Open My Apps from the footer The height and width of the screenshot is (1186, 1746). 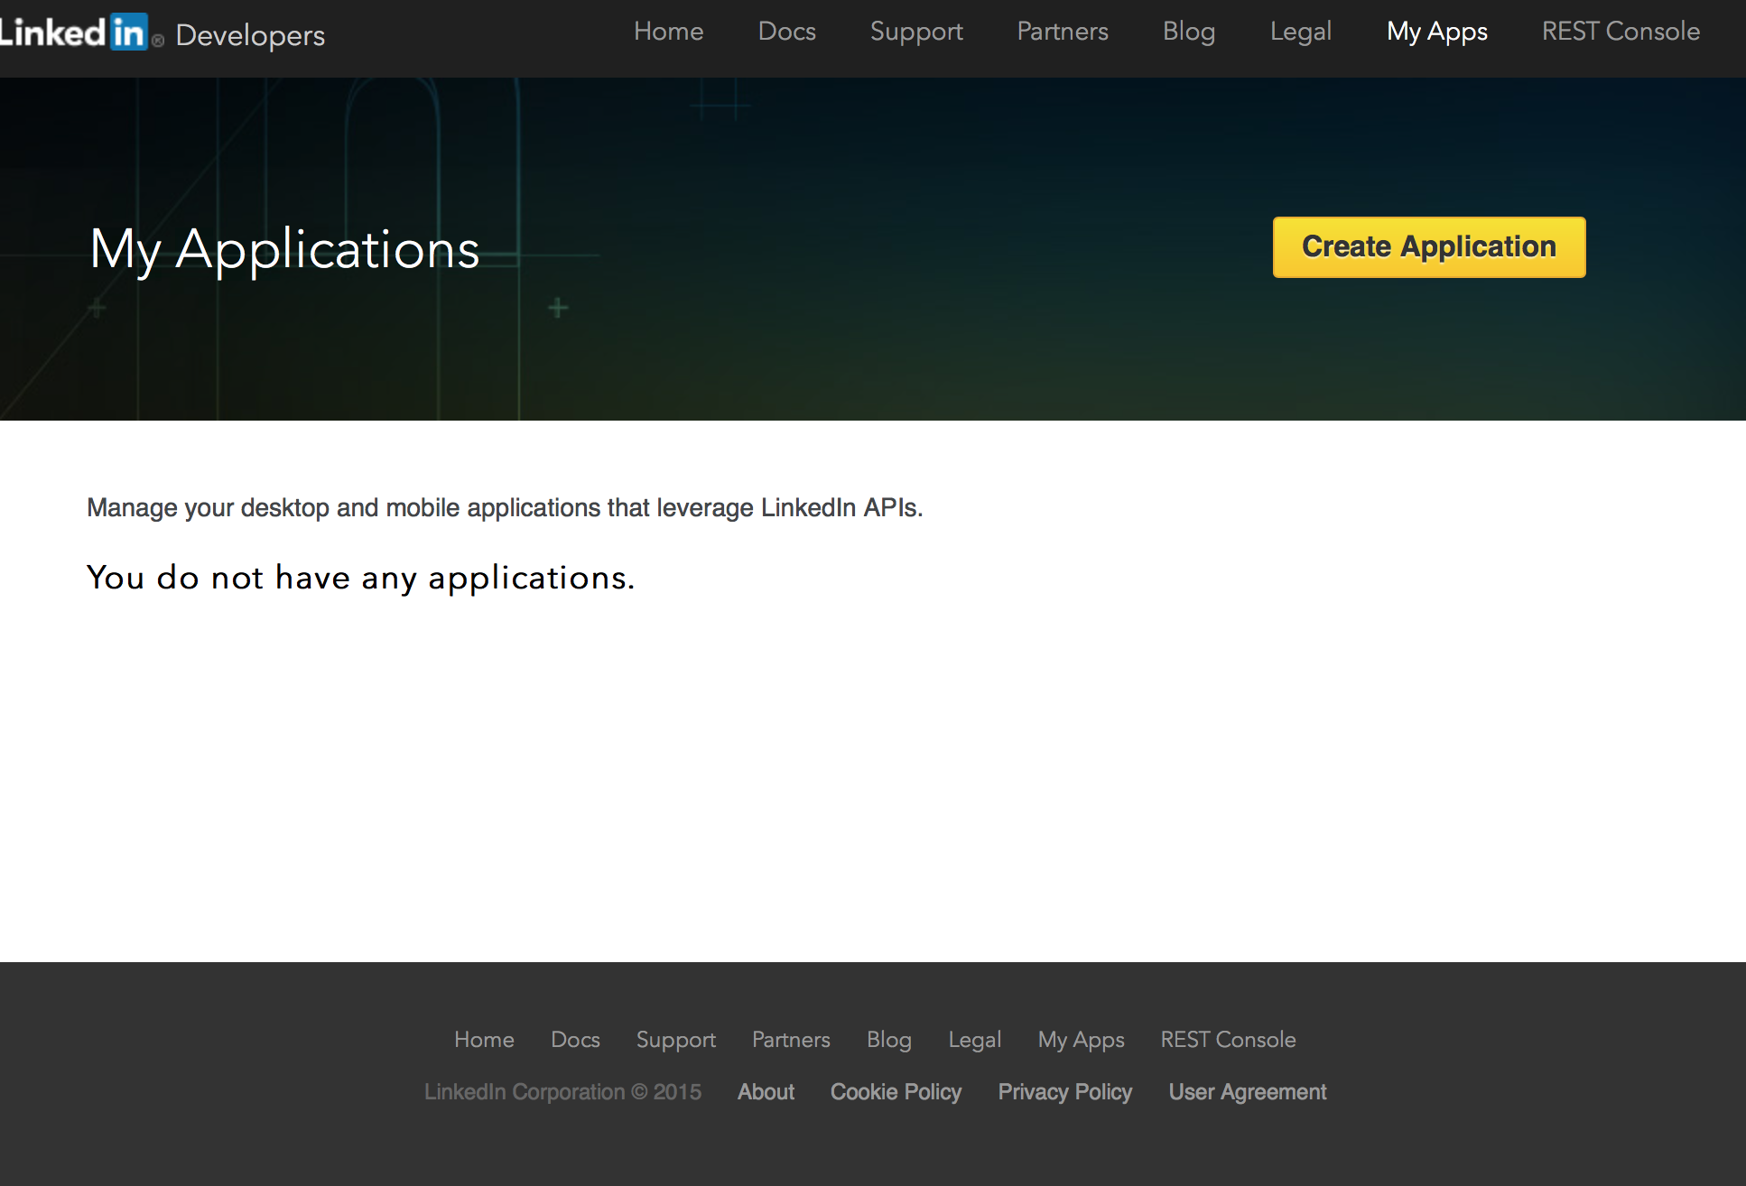[x=1081, y=1040]
